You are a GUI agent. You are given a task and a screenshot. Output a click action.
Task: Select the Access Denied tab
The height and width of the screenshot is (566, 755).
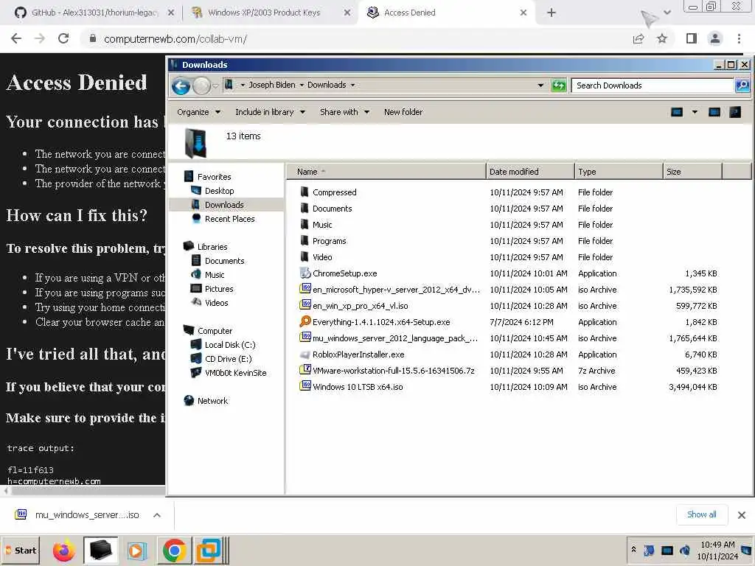[445, 13]
